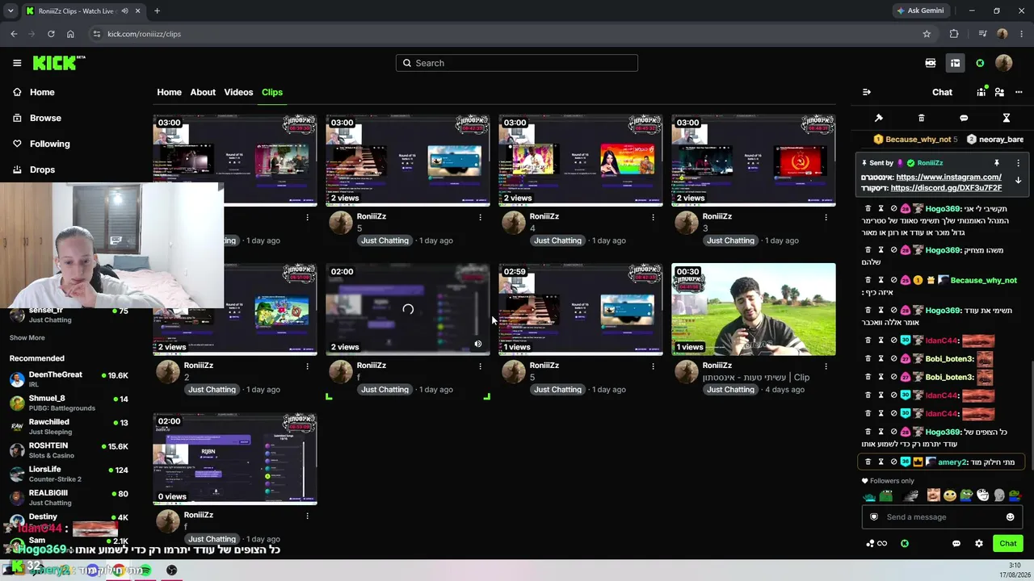
Task: Open the Kick profile avatar menu in the header
Action: coord(1004,63)
